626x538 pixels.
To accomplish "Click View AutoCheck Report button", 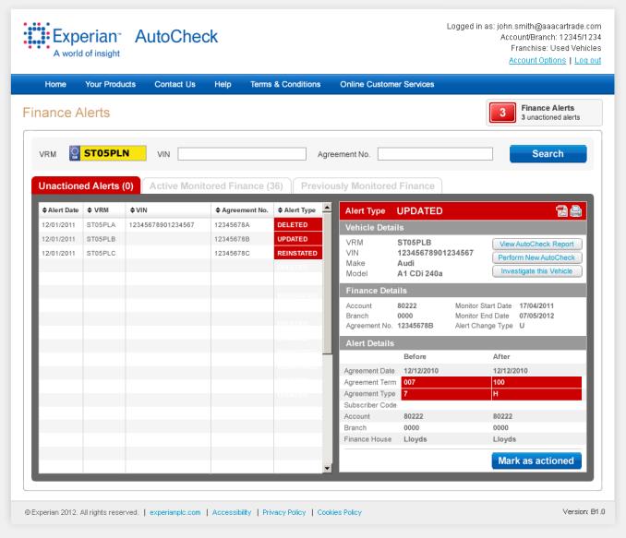I will [x=536, y=244].
